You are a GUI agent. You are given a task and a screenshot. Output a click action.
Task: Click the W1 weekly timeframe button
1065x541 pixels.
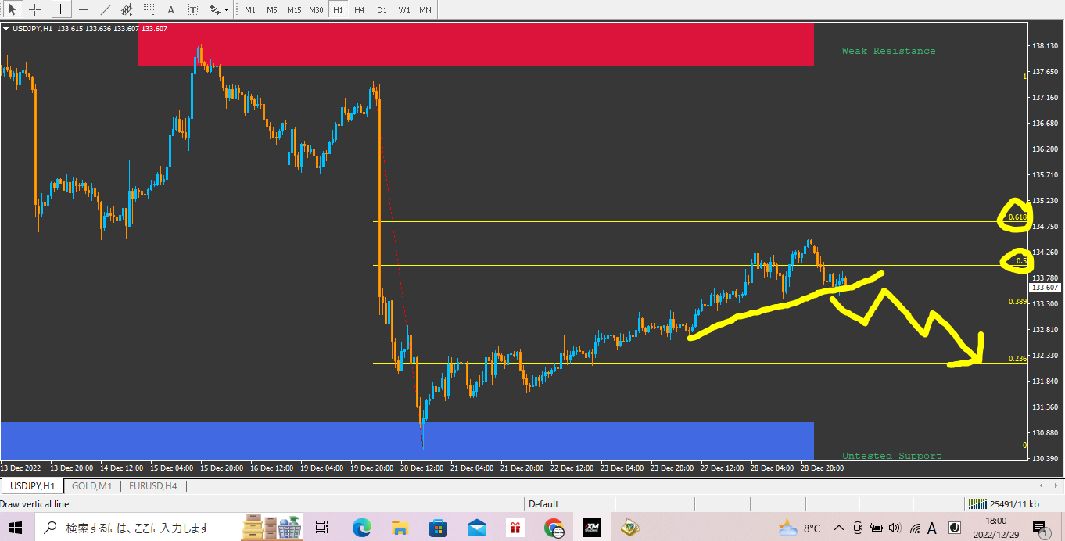coord(404,9)
